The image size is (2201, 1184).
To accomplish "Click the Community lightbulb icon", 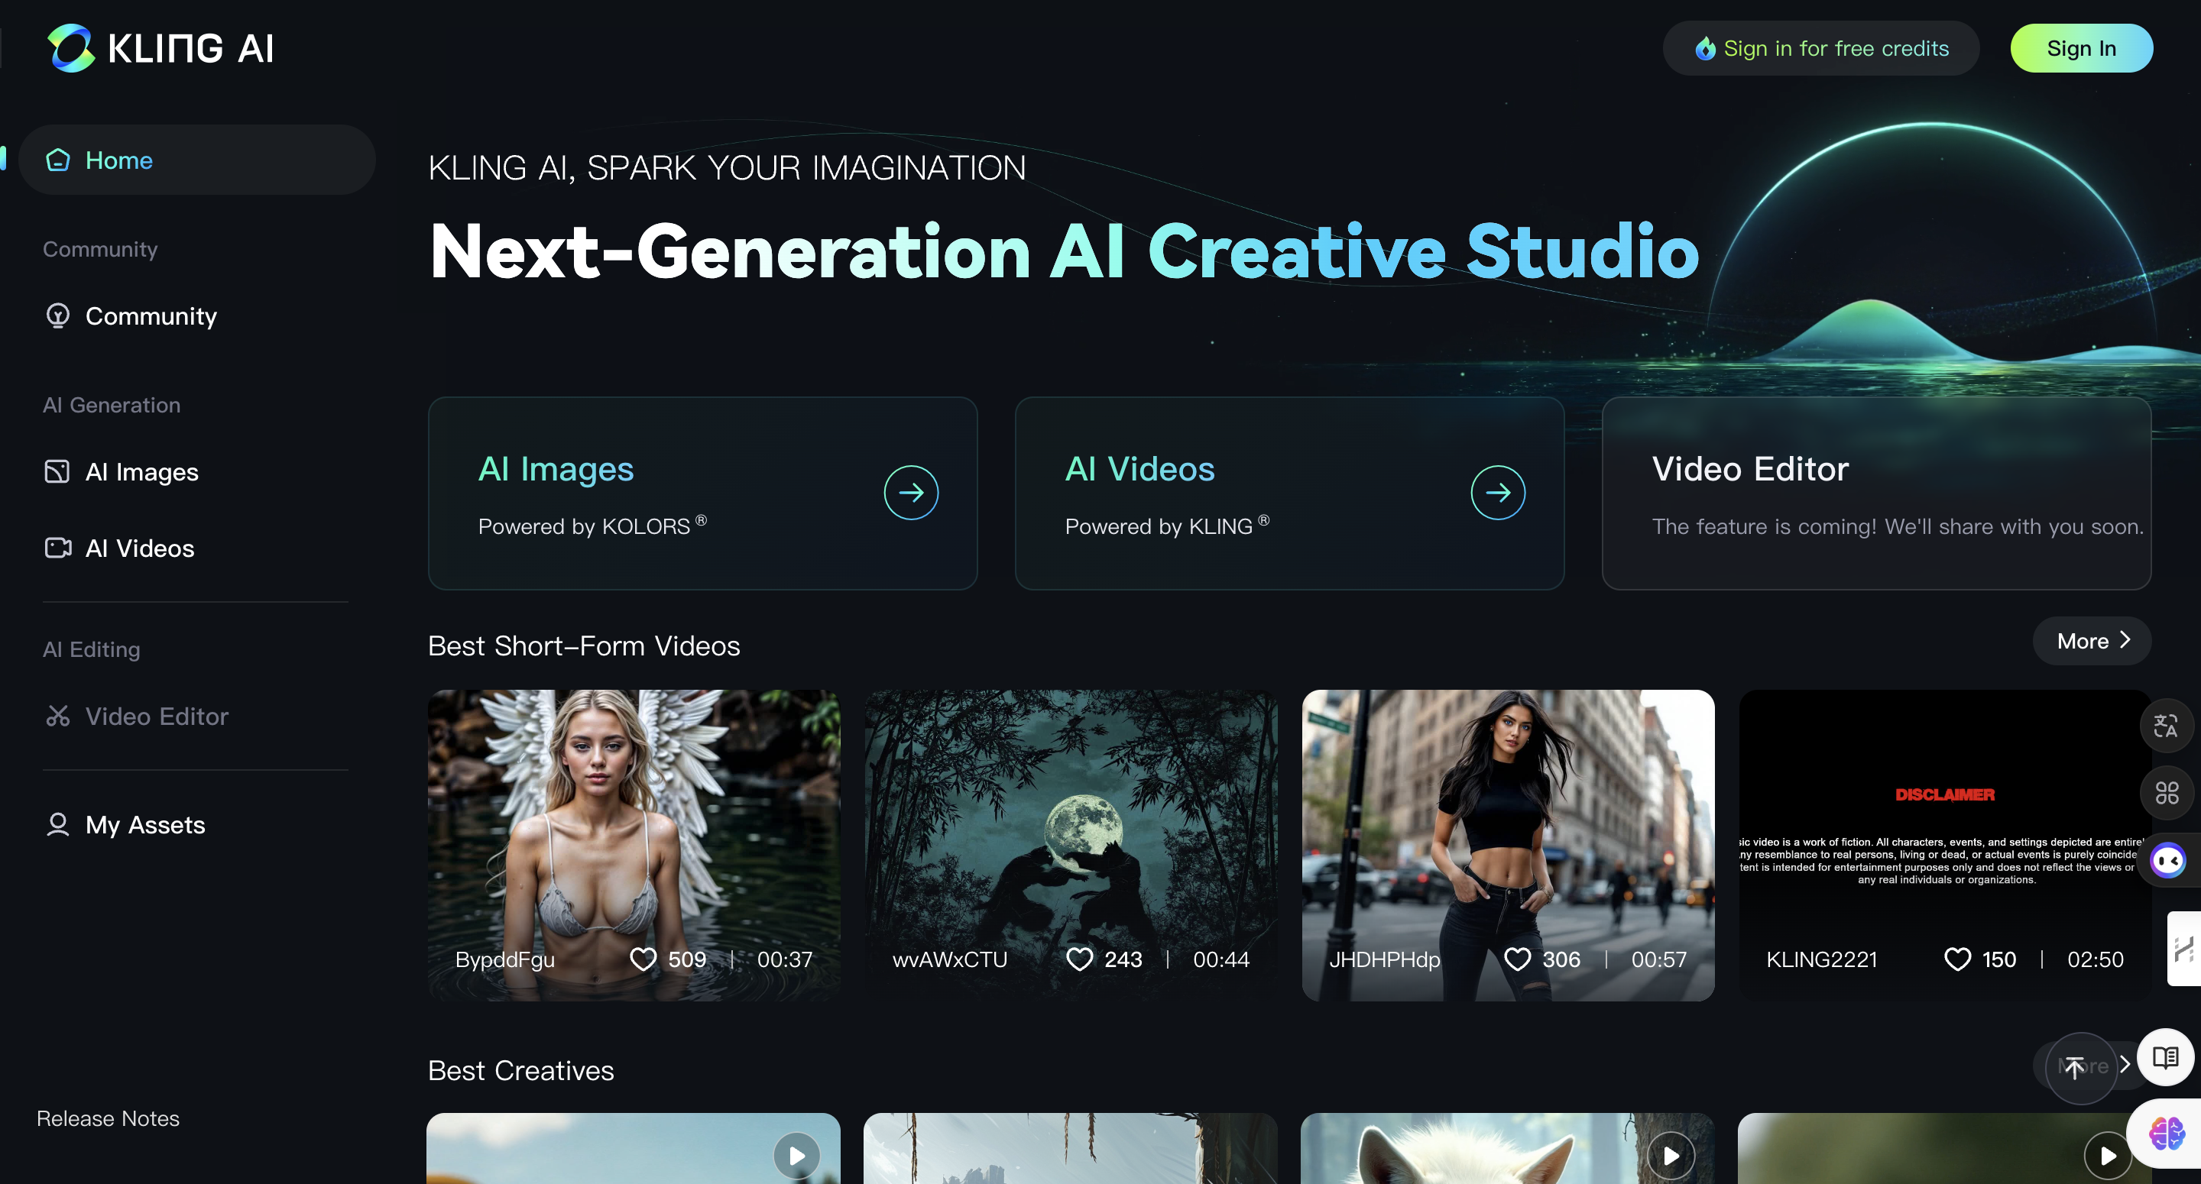I will click(x=58, y=316).
